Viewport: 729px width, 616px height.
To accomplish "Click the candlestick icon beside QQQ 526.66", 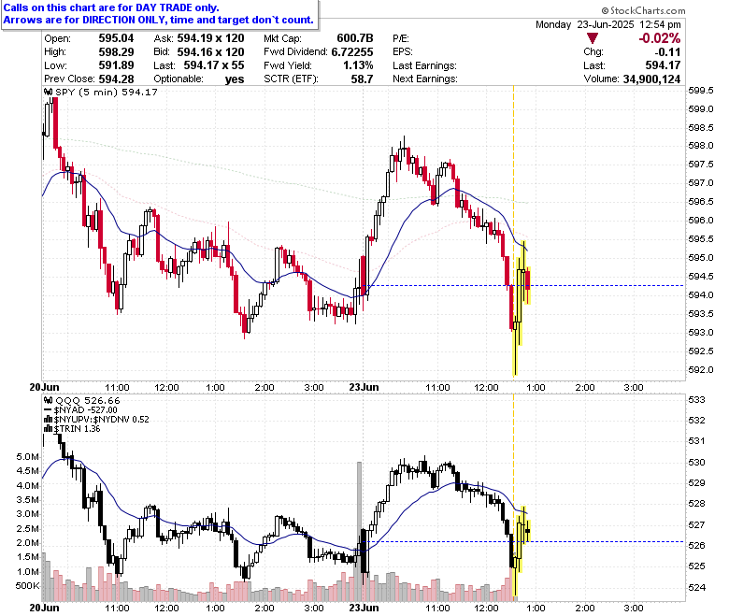I will coord(49,400).
